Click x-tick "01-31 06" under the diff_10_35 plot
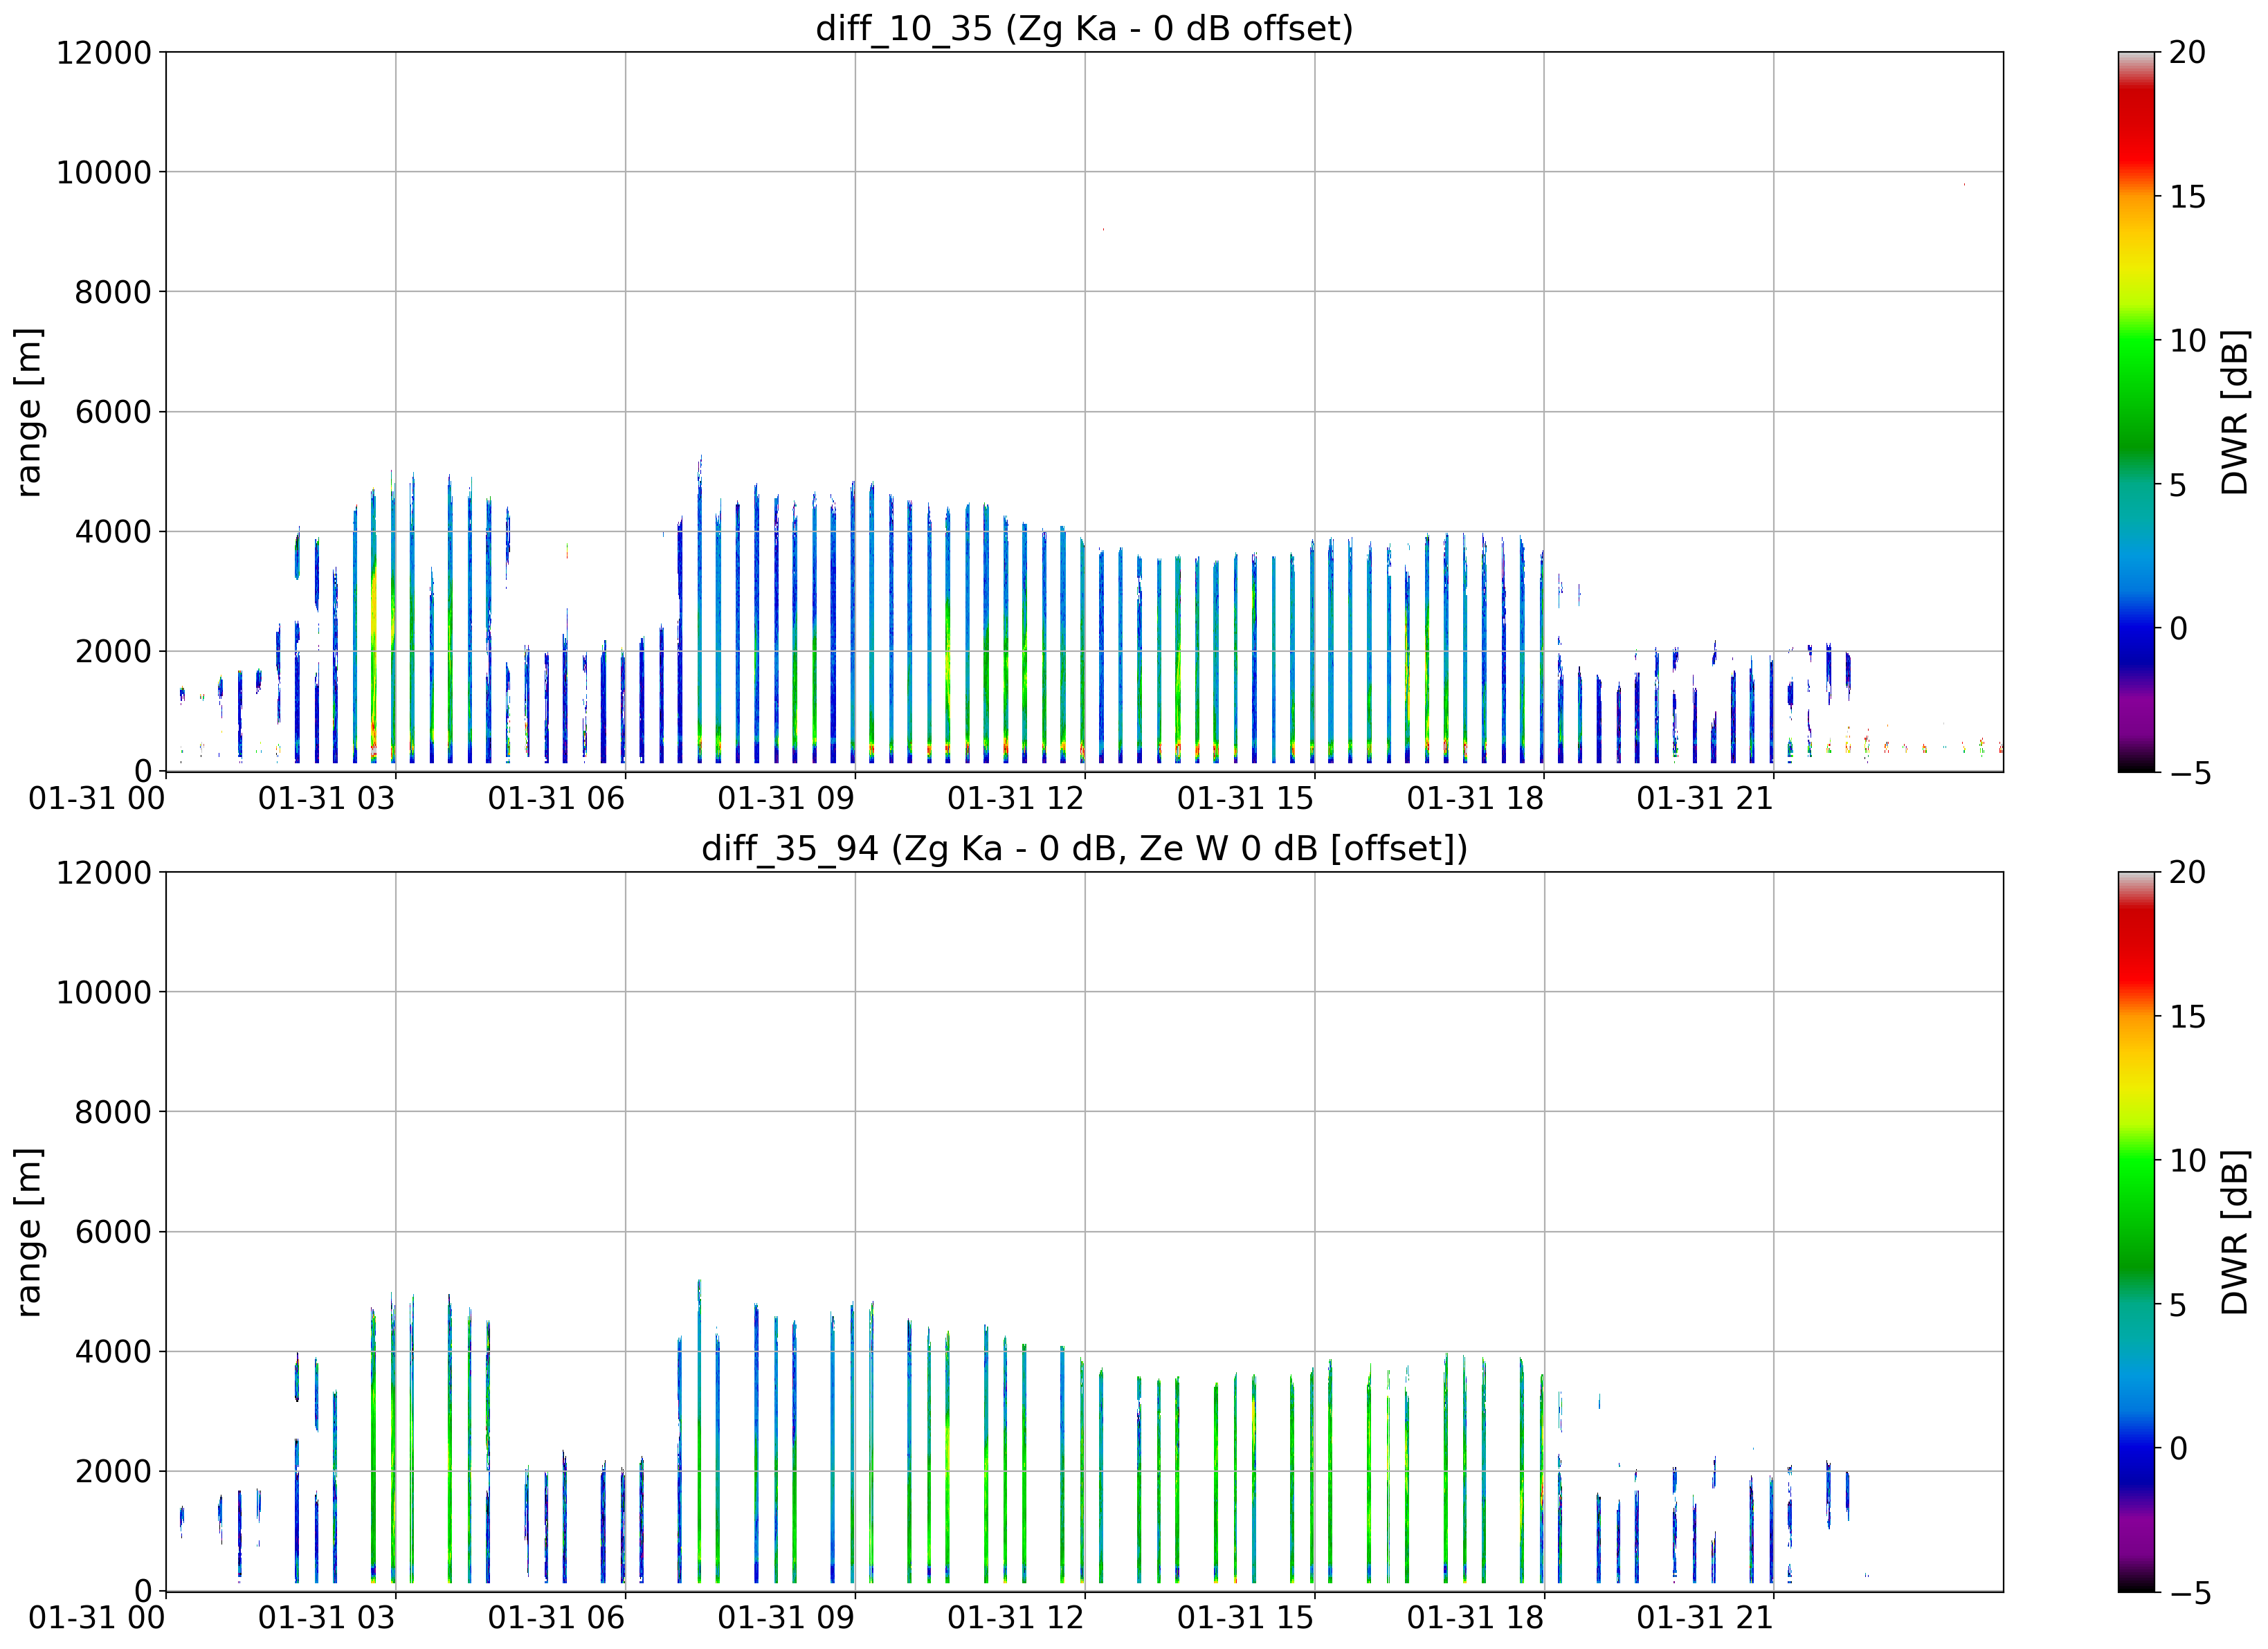Image resolution: width=2268 pixels, height=1649 pixels. point(556,798)
